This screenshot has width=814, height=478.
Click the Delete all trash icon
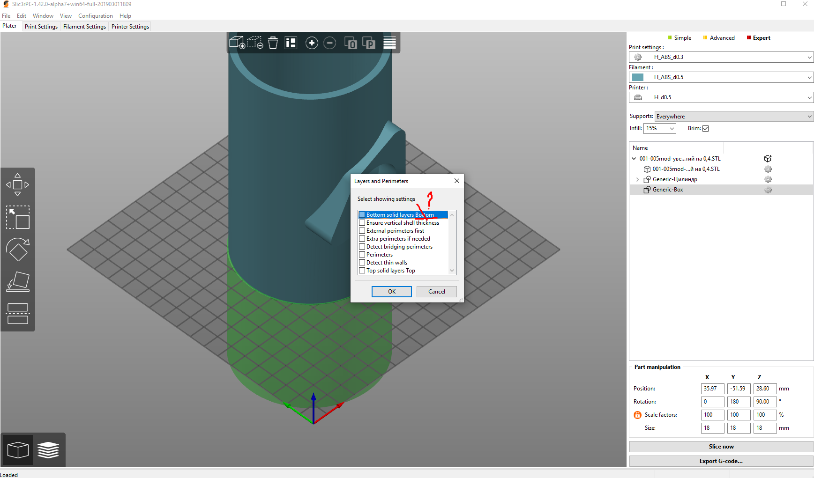(x=273, y=43)
